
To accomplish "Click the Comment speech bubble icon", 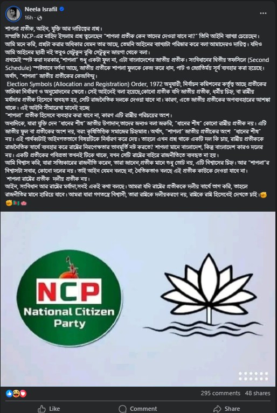I will tap(122, 409).
